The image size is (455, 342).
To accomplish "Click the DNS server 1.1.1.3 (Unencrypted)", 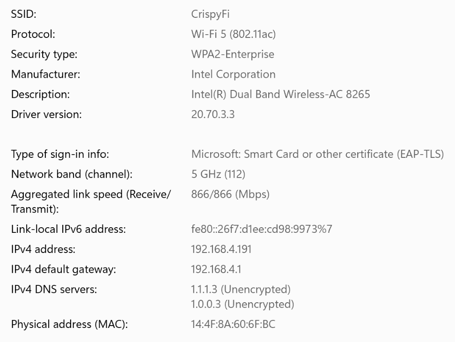I will 241,290.
